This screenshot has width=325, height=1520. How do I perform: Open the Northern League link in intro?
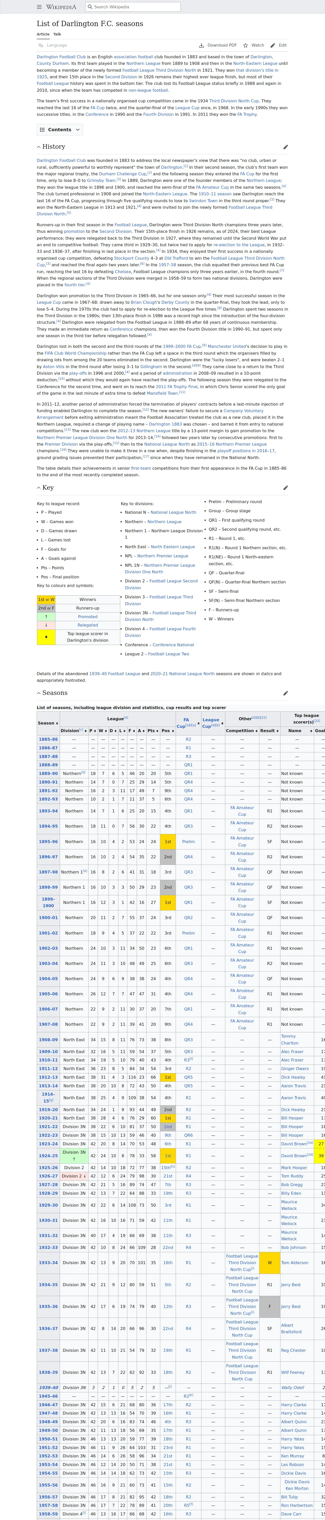tap(143, 64)
